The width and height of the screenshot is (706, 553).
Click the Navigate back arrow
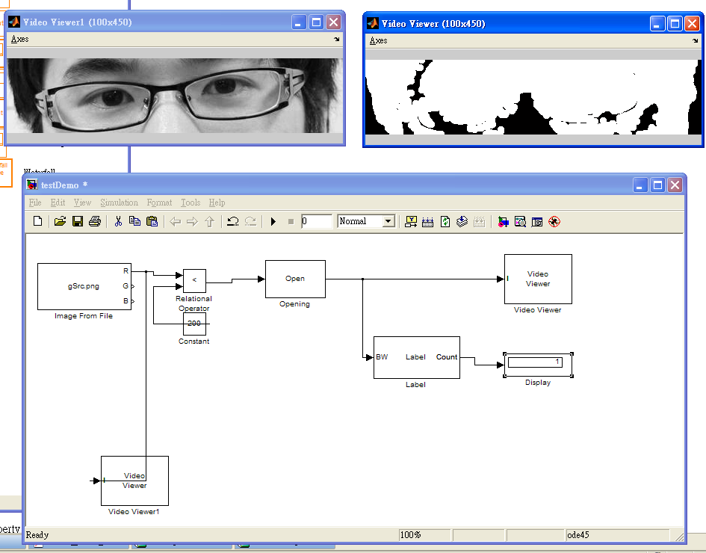point(175,221)
